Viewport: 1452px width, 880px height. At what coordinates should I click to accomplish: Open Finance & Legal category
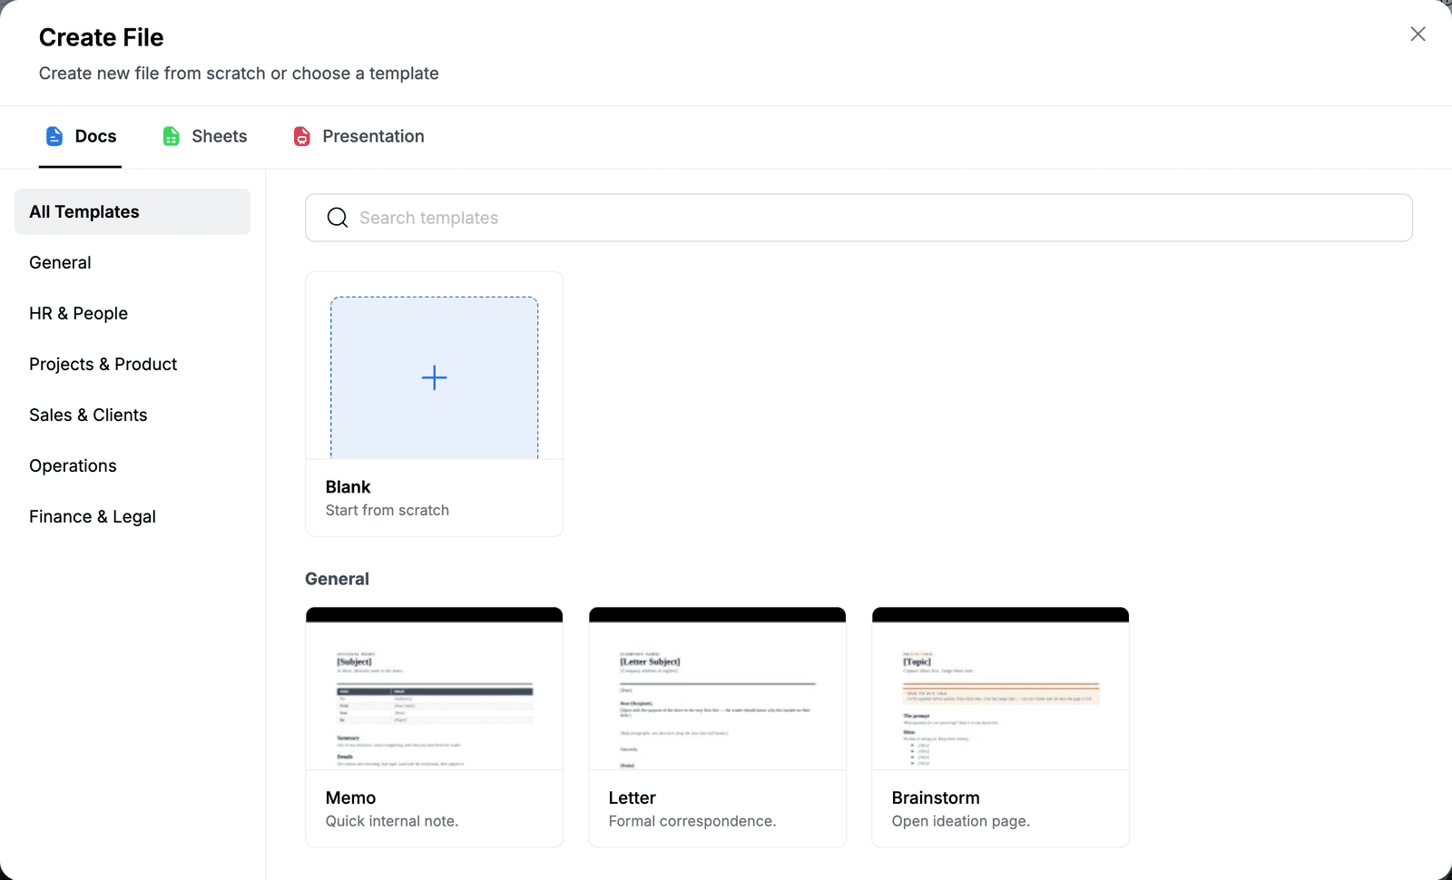tap(132, 516)
